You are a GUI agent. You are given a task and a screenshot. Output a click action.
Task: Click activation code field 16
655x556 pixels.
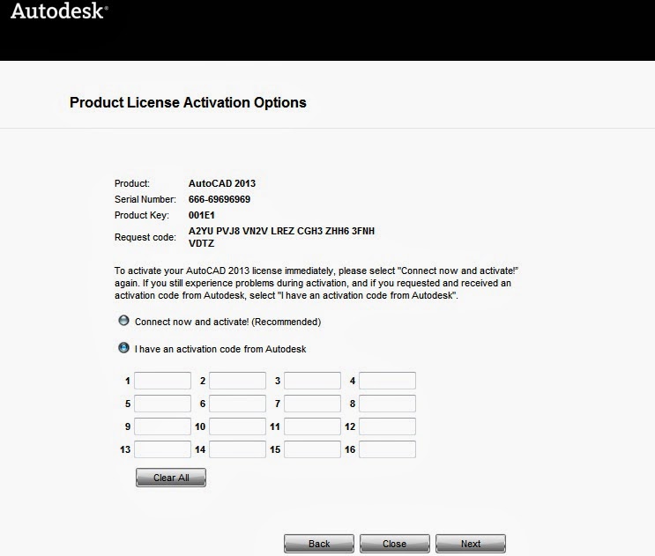click(387, 449)
